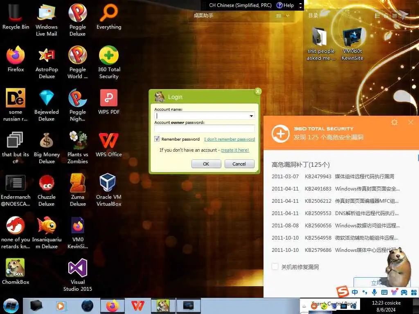
Task: Select 'that but its c#' desktop icon
Action: click(16, 147)
